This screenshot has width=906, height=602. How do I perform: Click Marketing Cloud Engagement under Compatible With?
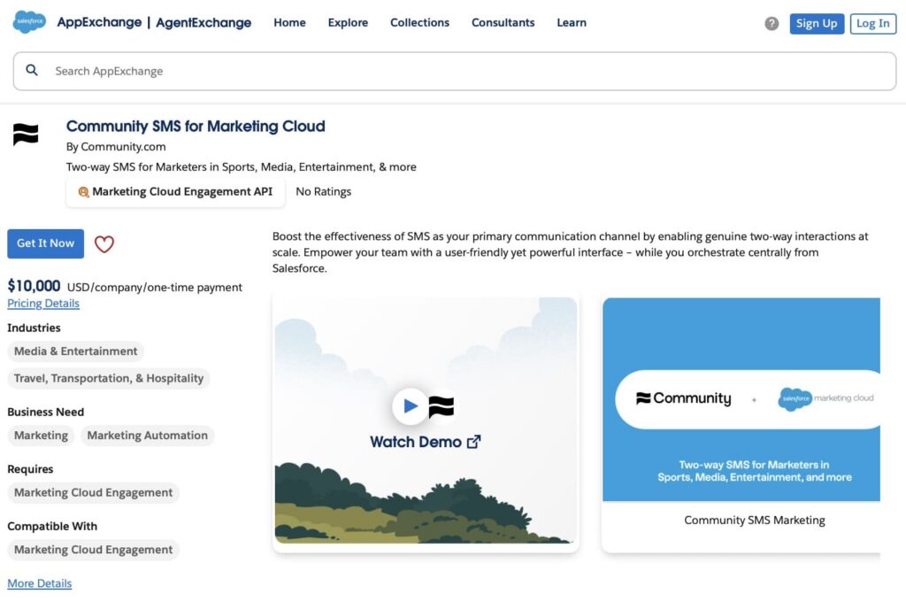point(93,550)
